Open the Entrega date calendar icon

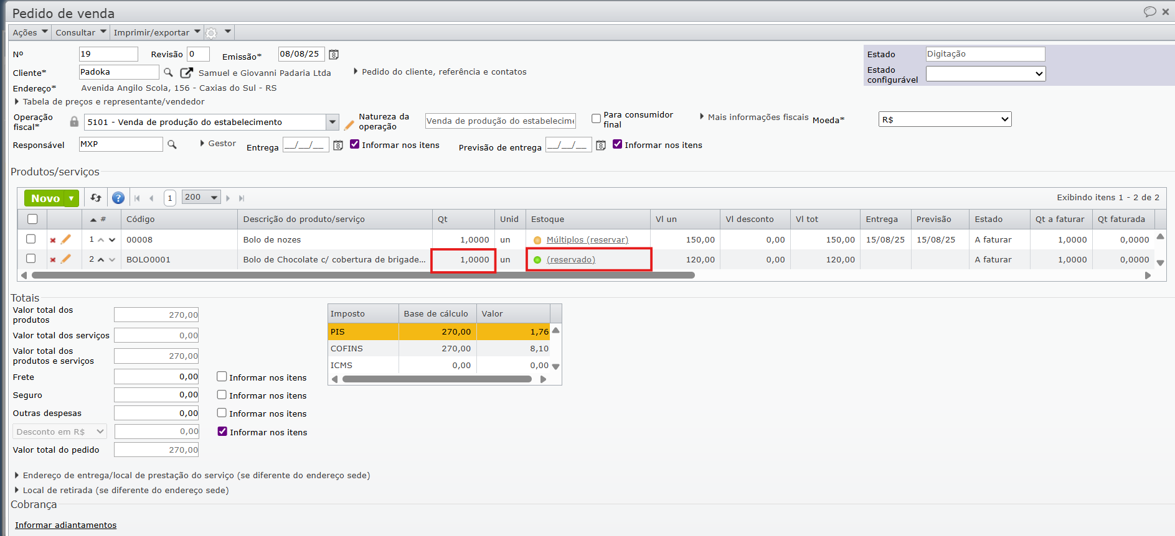coord(338,146)
